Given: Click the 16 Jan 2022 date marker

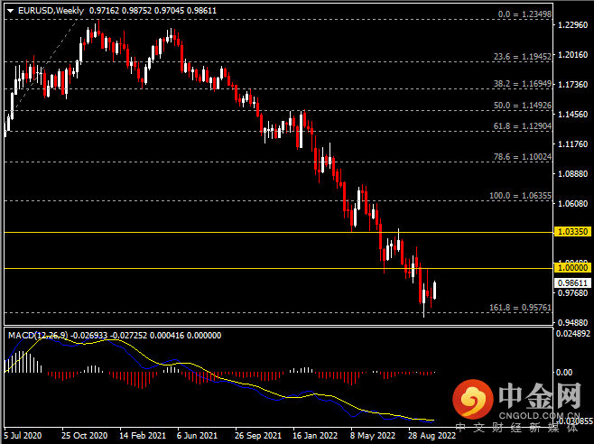Looking at the screenshot, I should click(315, 436).
